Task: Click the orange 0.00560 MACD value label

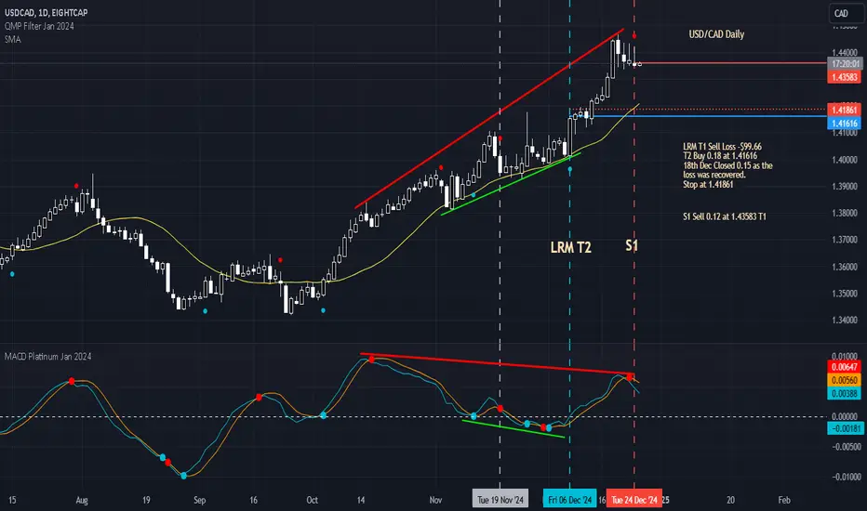Action: 845,380
